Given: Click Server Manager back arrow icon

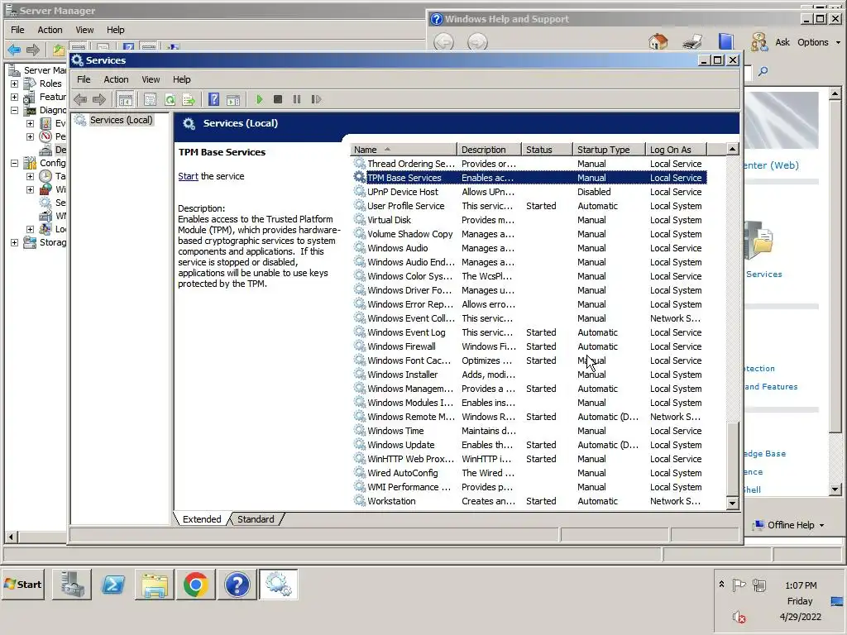Looking at the screenshot, I should (14, 50).
